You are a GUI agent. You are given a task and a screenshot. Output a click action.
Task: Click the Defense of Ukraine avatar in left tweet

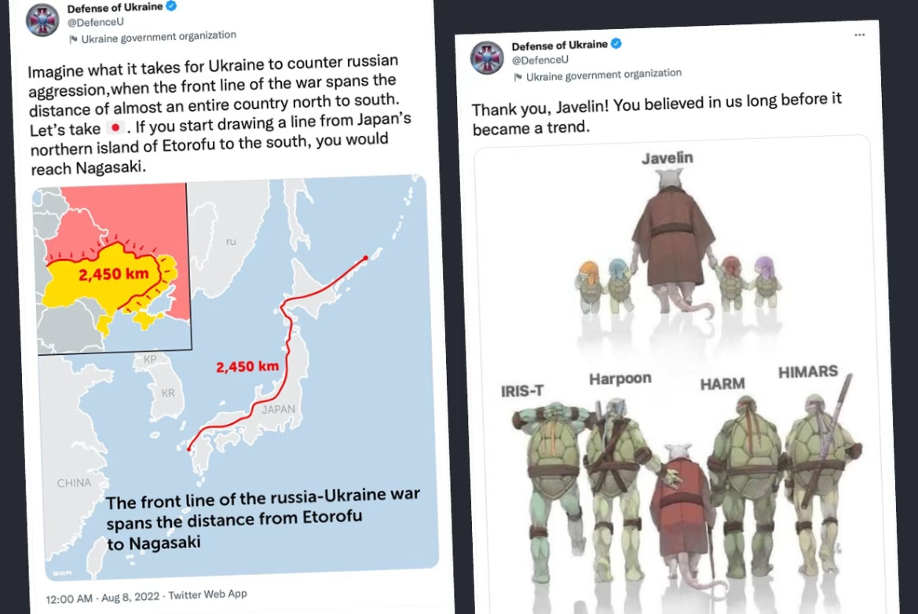[x=42, y=20]
